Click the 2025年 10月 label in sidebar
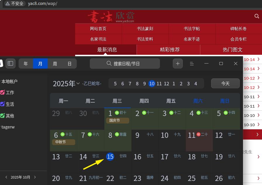The width and height of the screenshot is (262, 185). (20, 177)
